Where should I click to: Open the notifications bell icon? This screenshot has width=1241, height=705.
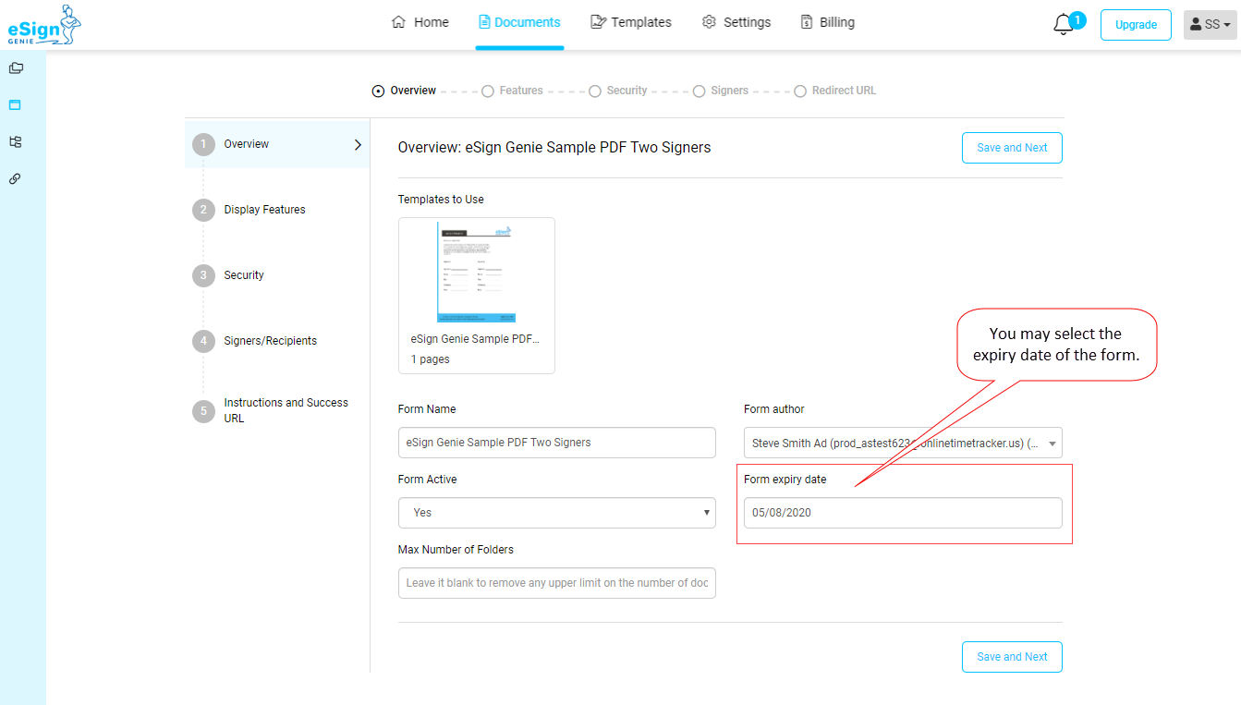click(1064, 26)
